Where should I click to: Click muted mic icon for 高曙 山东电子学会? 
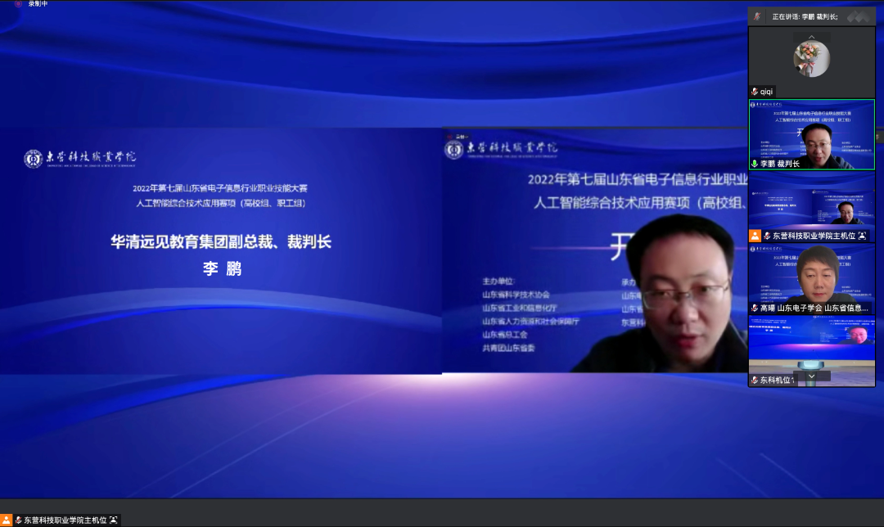click(x=755, y=309)
